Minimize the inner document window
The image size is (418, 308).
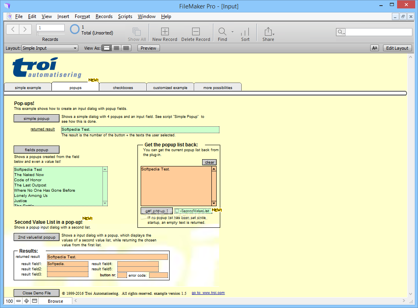(x=395, y=16)
